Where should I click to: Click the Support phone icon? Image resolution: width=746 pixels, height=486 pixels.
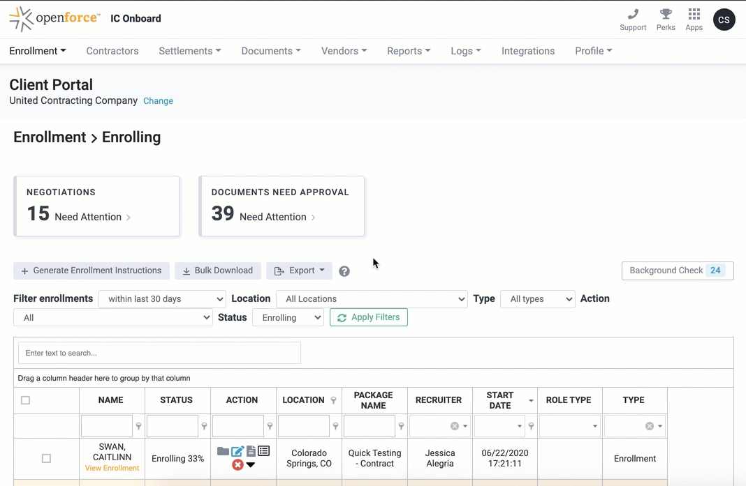coord(633,15)
